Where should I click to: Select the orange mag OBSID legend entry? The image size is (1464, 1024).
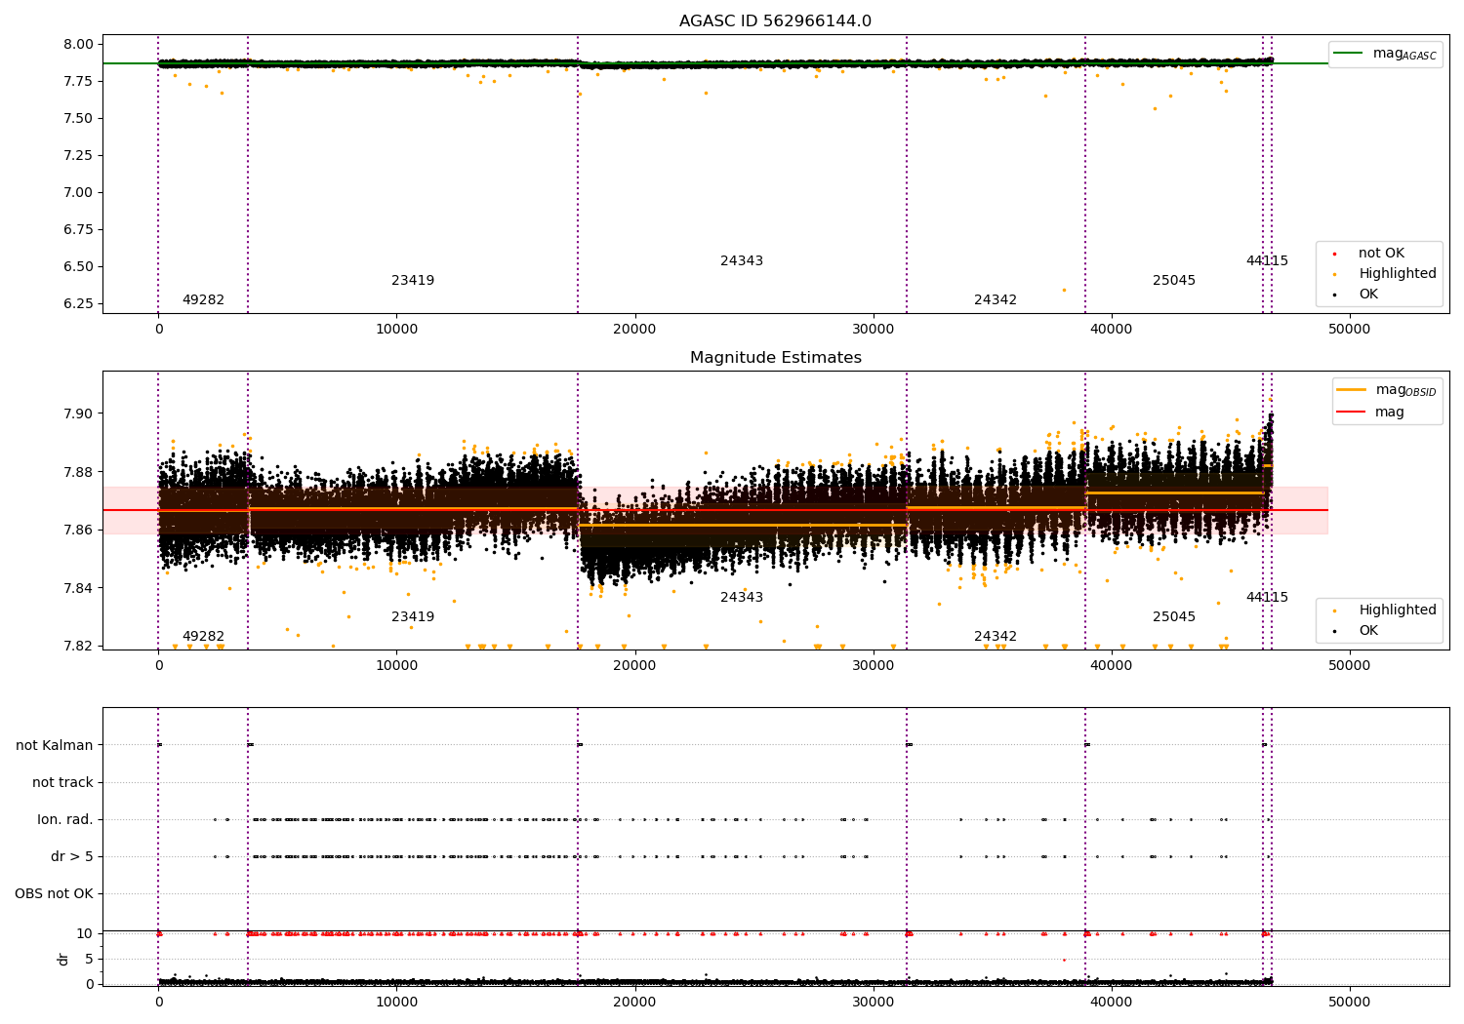1387,391
